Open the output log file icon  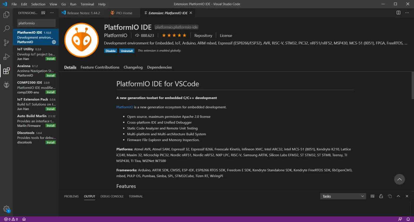coord(390,196)
